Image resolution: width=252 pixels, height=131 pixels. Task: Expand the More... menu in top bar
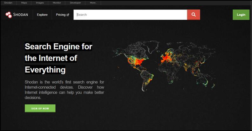tap(93, 3)
